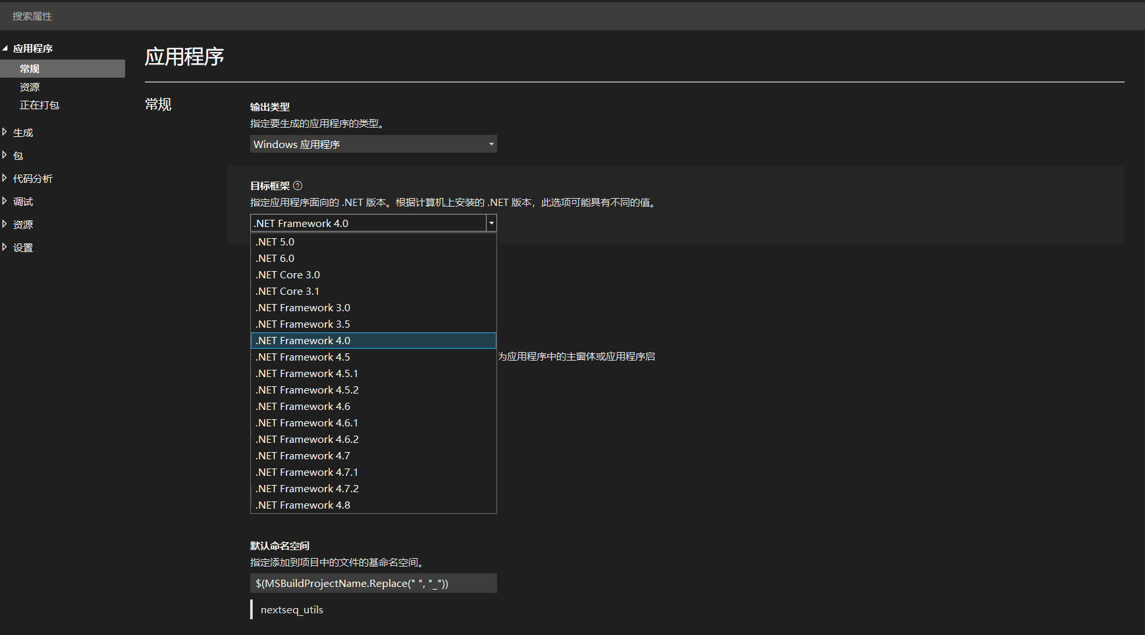Expand the top-level 资源 section
The width and height of the screenshot is (1145, 635).
5,224
